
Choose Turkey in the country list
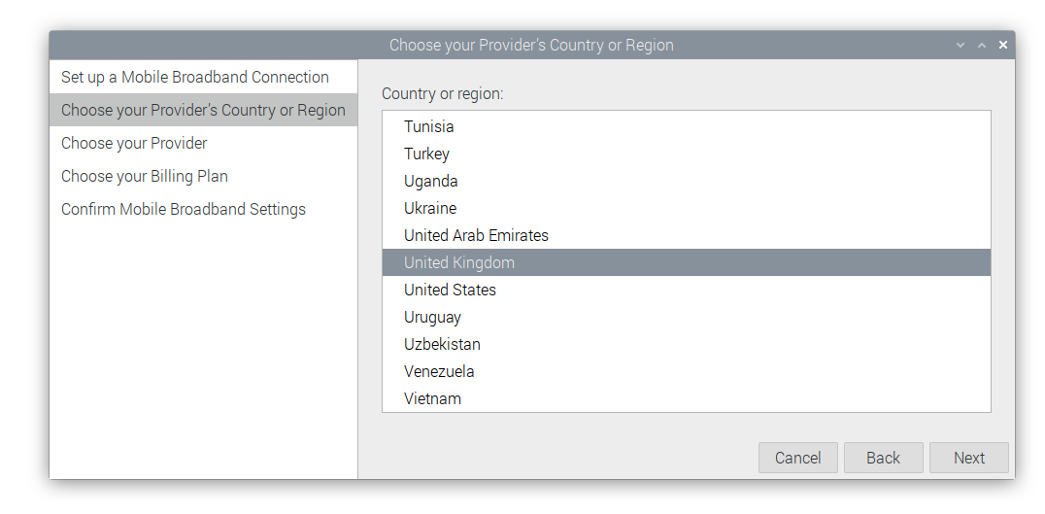[x=427, y=154]
